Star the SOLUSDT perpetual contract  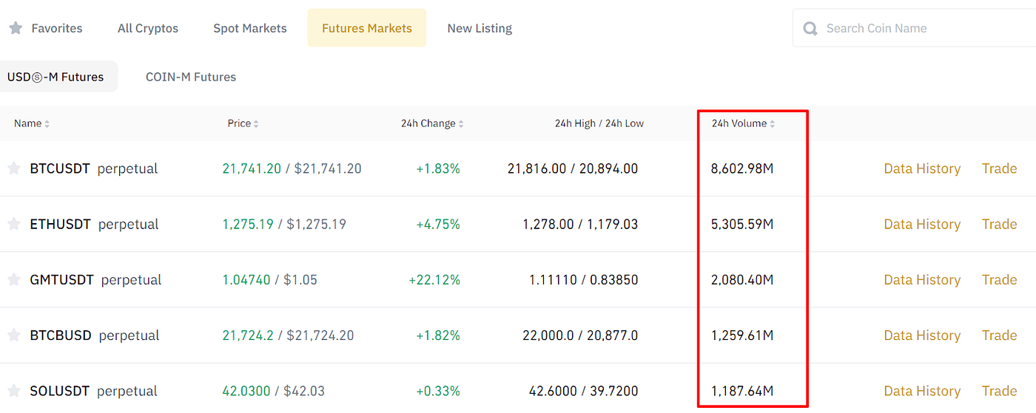pyautogui.click(x=13, y=391)
